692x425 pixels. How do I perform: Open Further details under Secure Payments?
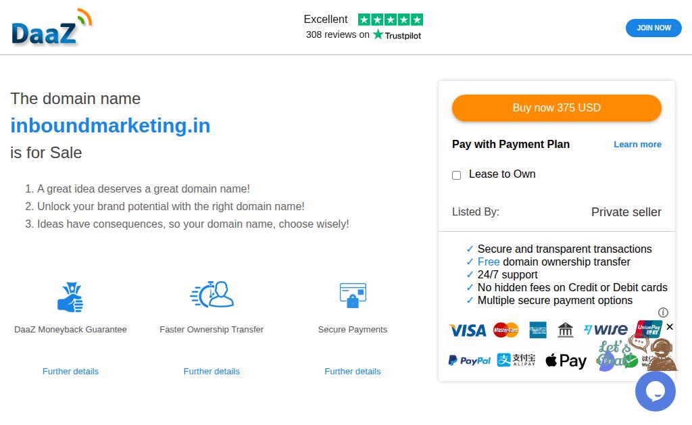[353, 372]
